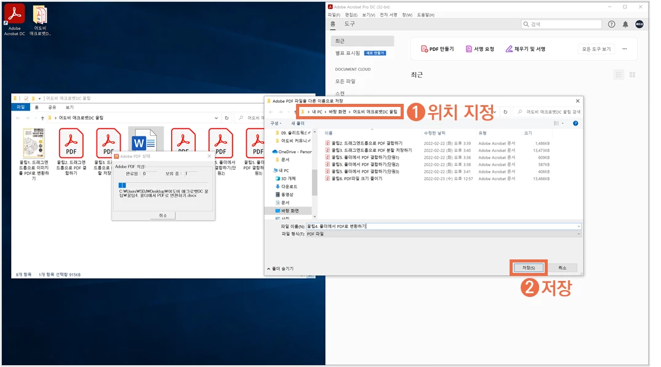Click 꿀팁2. 드래그앤드롭으로 PDF 결합하기 file row
Image resolution: width=661 pixels, height=367 pixels.
click(437, 143)
